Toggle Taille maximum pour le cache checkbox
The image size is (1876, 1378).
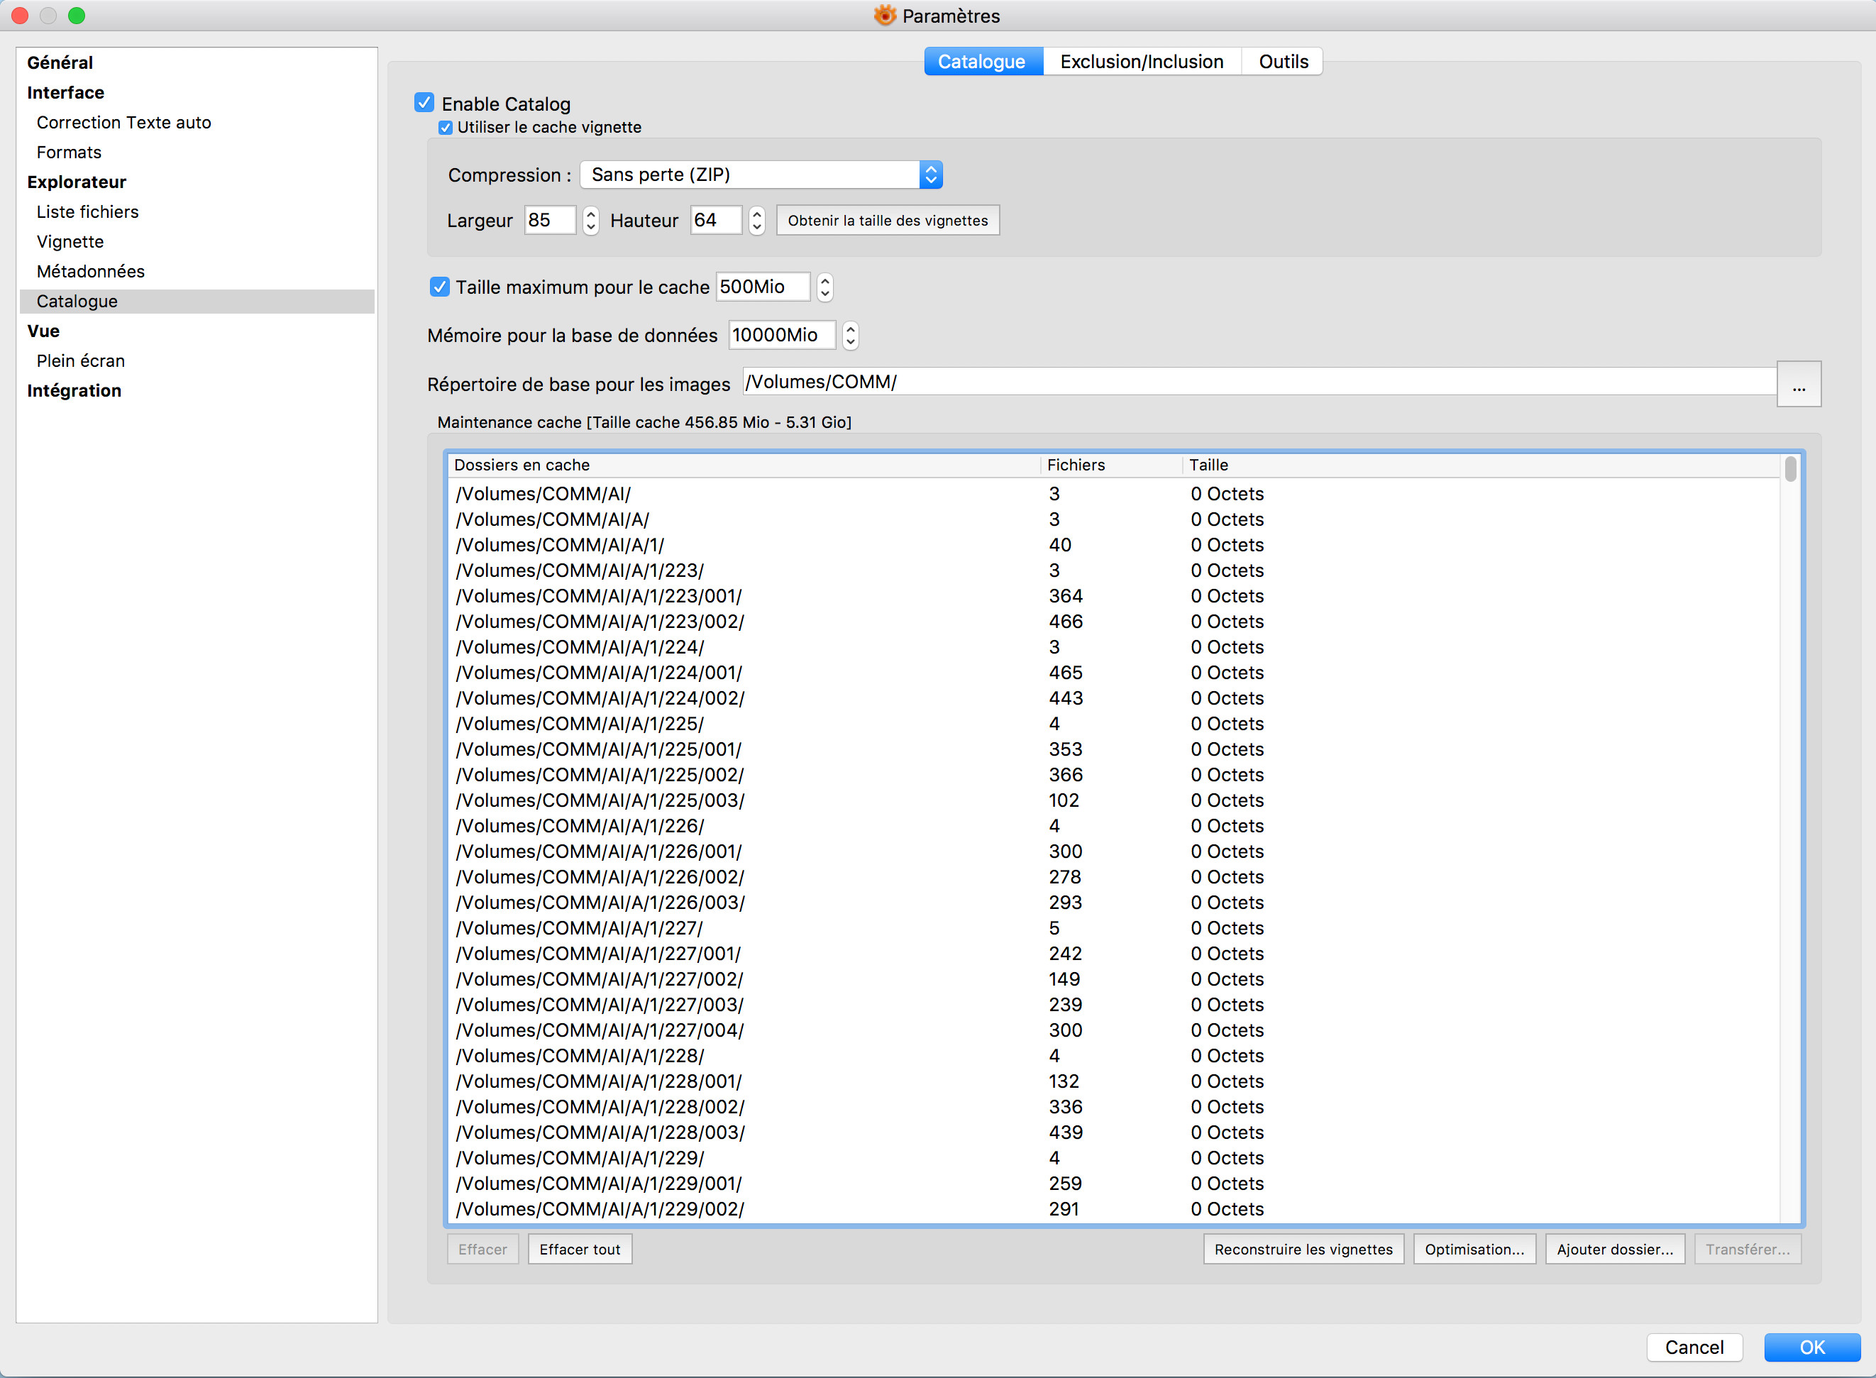coord(440,287)
